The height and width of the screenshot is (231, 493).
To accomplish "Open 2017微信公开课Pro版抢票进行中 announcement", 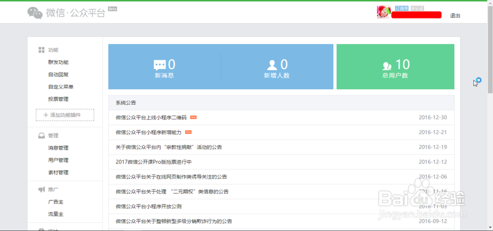I will pyautogui.click(x=153, y=162).
